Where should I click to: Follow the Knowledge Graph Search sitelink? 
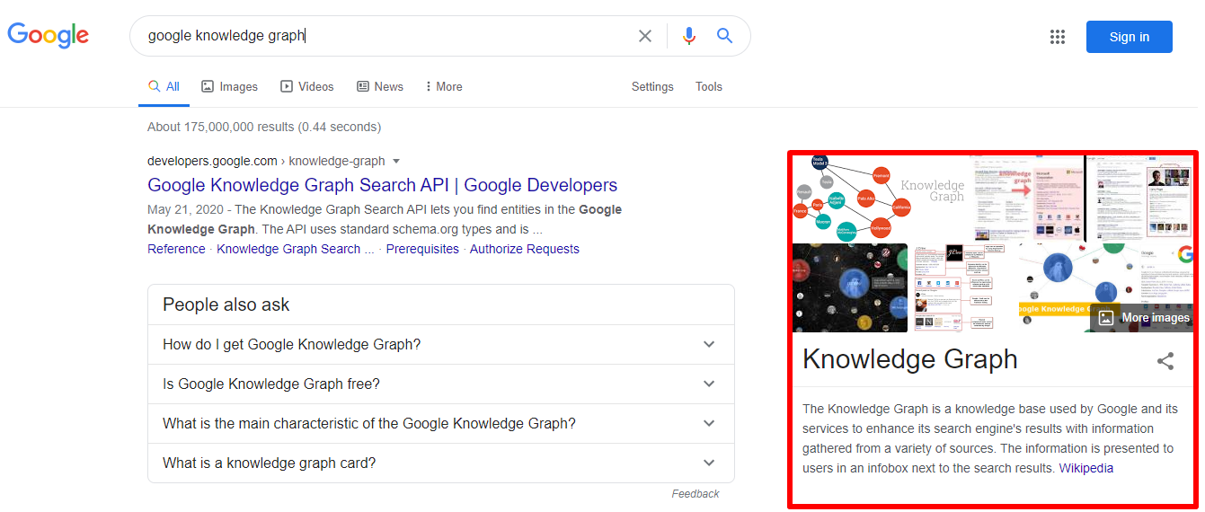[296, 249]
